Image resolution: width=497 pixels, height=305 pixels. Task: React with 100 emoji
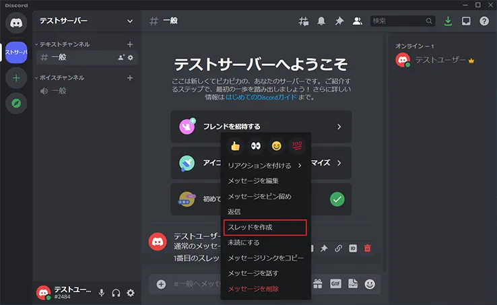(x=297, y=146)
